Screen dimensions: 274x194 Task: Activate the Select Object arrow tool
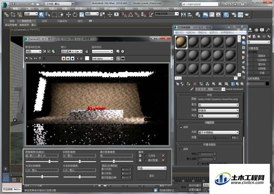[x=41, y=15]
